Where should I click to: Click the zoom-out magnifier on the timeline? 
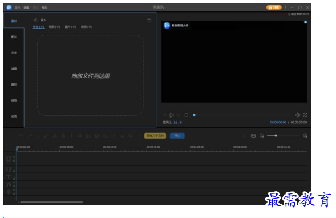[x=262, y=135]
